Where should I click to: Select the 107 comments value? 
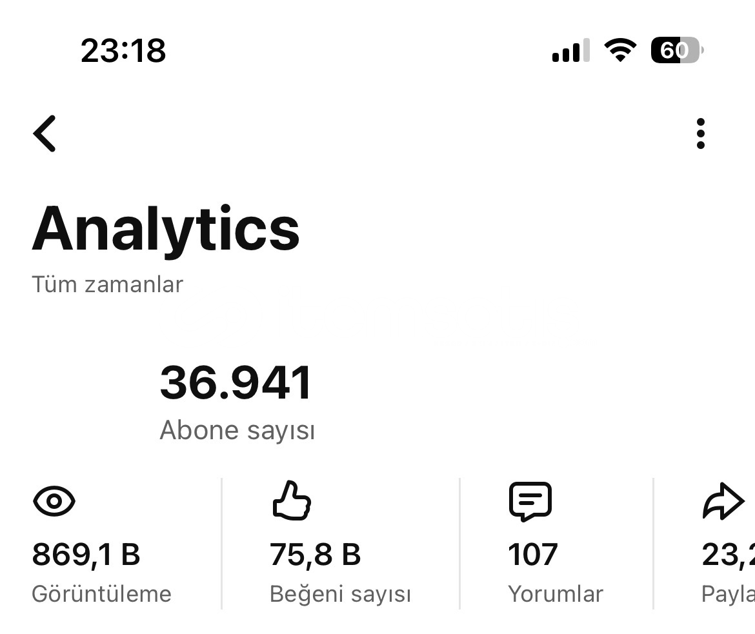click(x=532, y=555)
